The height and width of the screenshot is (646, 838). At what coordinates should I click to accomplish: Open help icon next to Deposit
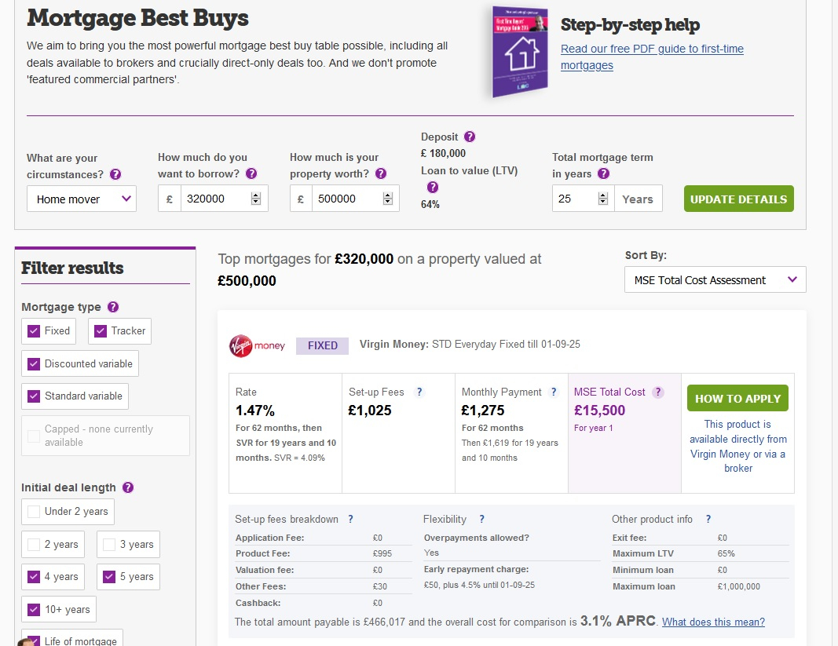470,137
